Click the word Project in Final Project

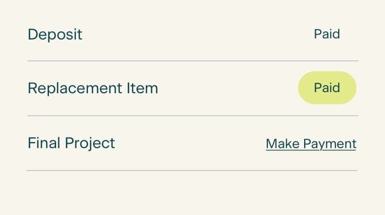click(90, 144)
